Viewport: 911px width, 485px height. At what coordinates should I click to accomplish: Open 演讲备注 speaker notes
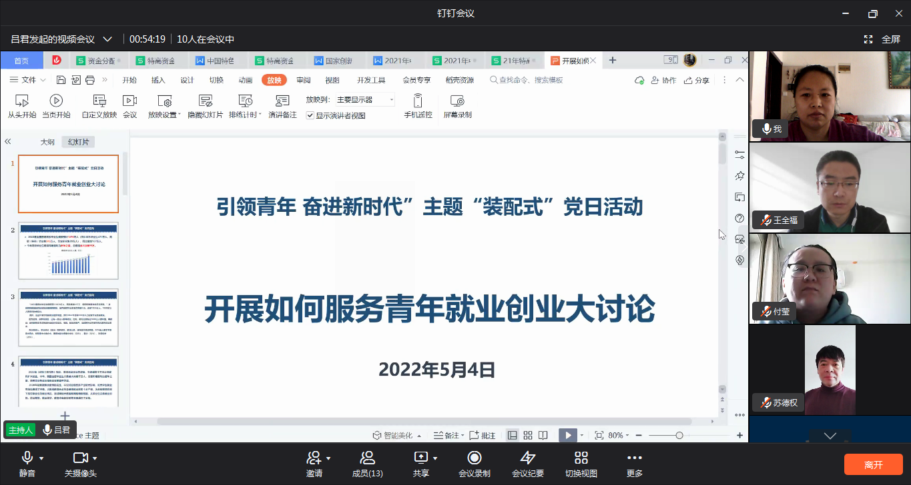(x=282, y=101)
